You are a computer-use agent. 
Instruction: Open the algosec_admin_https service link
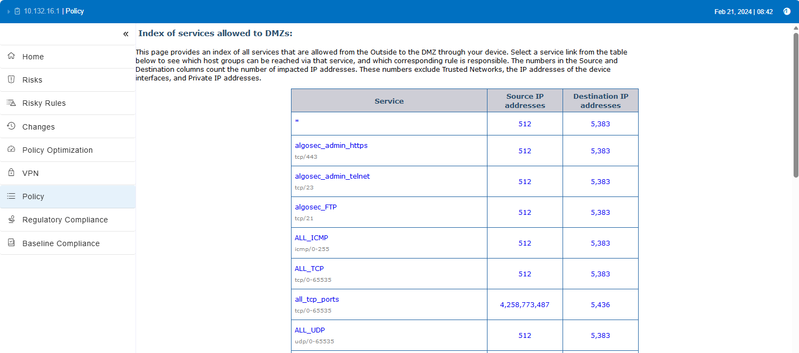tap(331, 146)
